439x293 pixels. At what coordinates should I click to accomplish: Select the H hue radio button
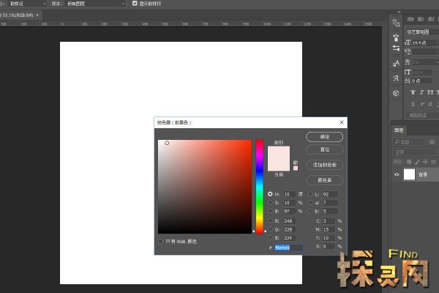click(x=271, y=194)
